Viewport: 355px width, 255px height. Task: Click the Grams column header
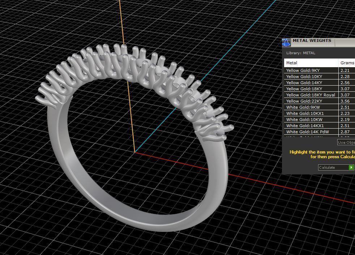tap(347, 63)
